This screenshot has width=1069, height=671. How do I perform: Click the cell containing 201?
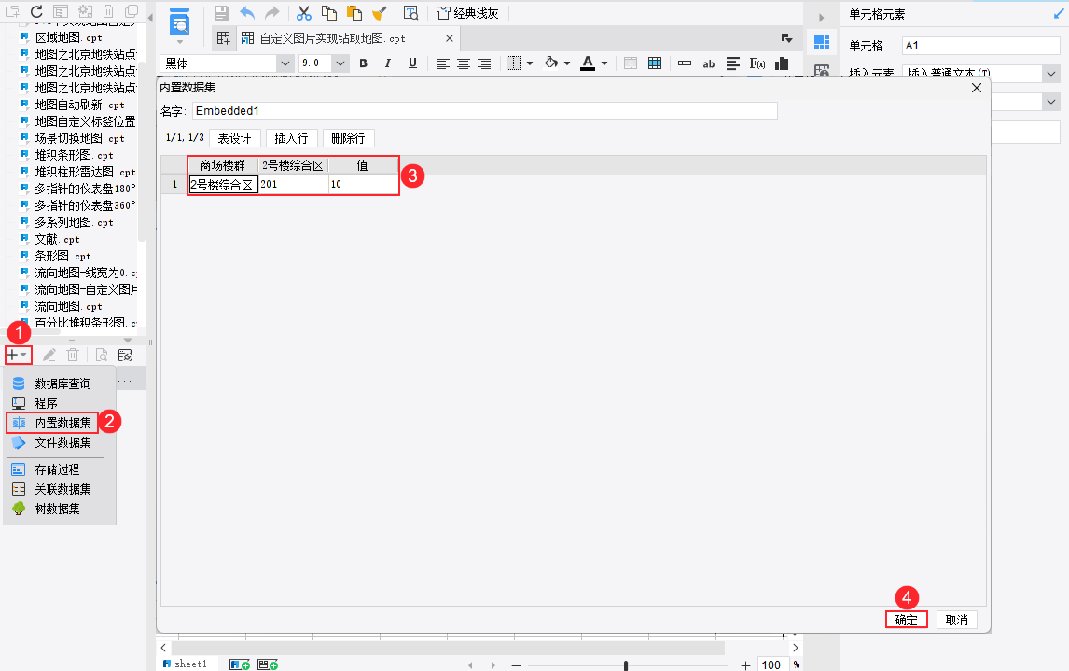point(293,184)
